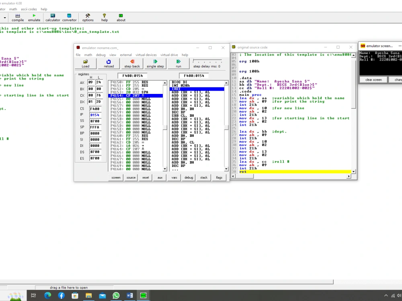This screenshot has width=402, height=301.
Task: Open the convertor tool
Action: click(x=69, y=18)
